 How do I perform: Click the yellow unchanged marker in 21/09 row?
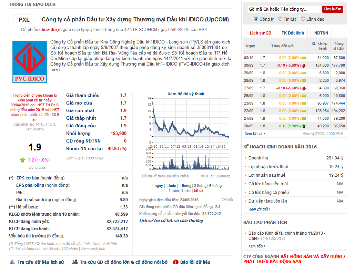[304, 118]
